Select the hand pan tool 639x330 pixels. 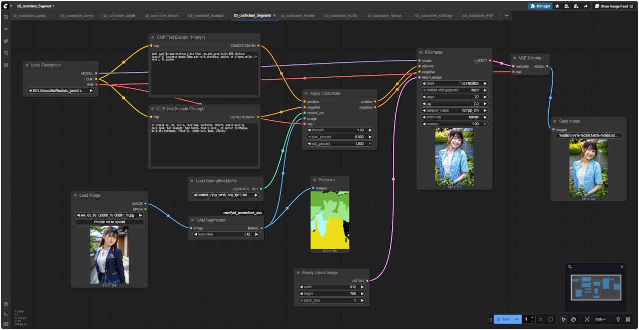[574, 320]
